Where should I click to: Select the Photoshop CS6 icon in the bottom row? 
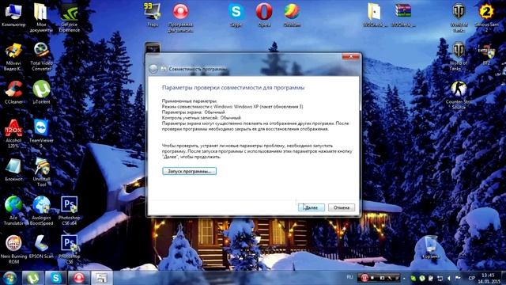click(69, 249)
